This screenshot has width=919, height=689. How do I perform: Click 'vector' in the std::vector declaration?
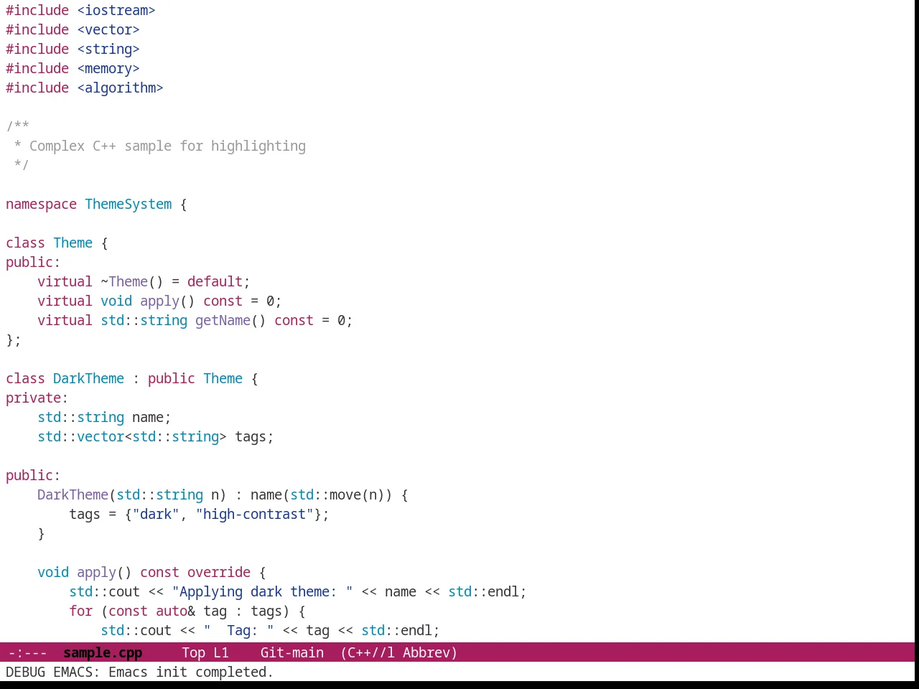pyautogui.click(x=101, y=436)
